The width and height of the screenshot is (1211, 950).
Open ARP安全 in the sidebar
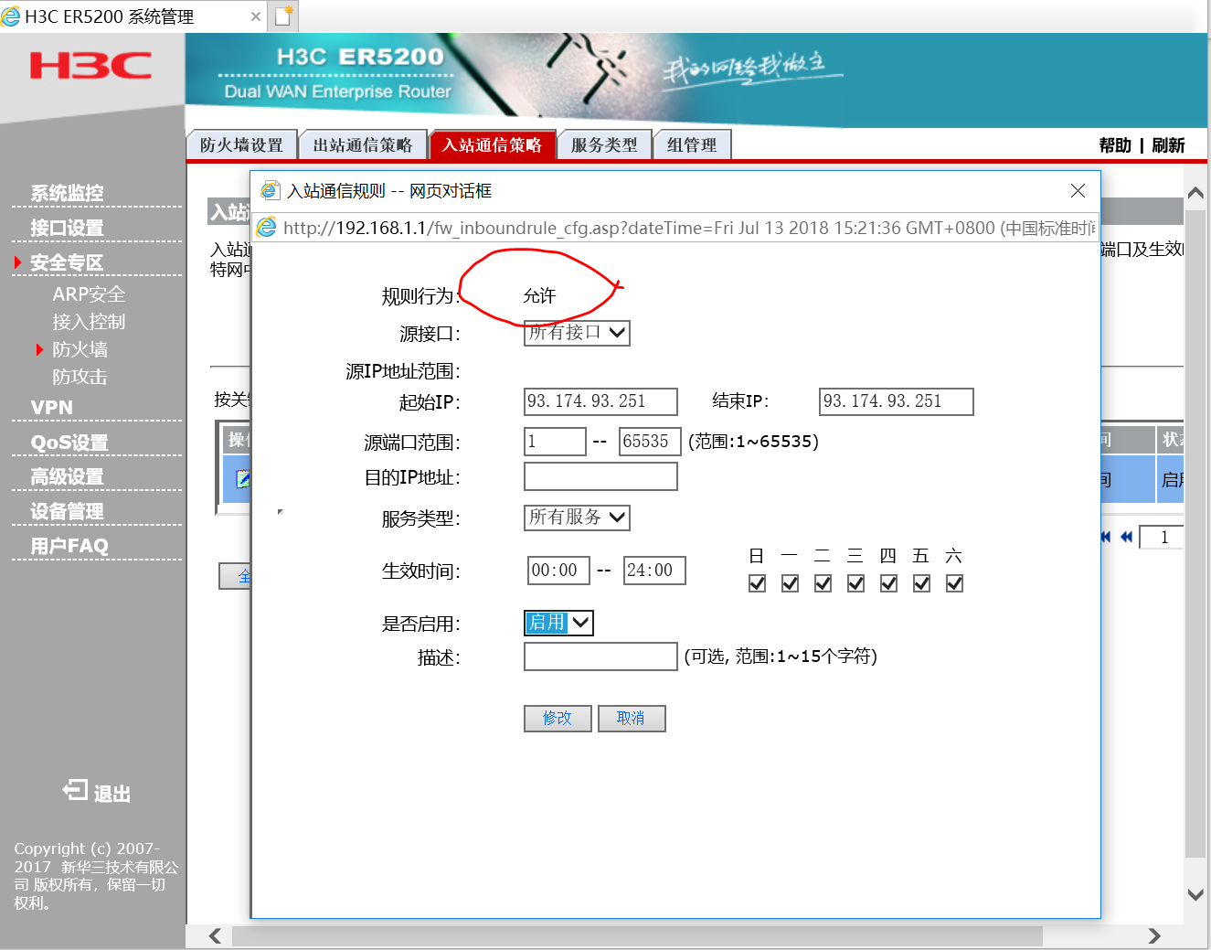[89, 294]
